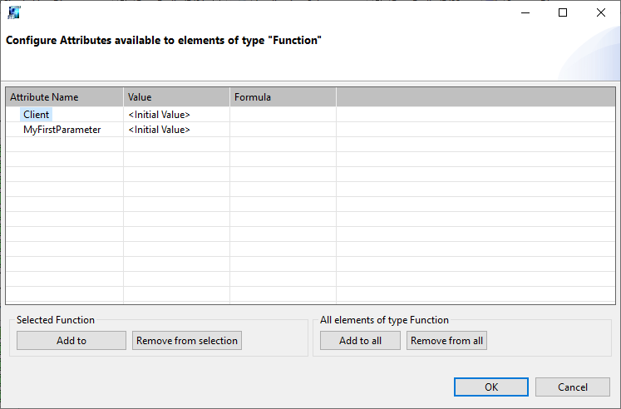
Task: Click the Formula cell in the Client row
Action: tap(283, 115)
